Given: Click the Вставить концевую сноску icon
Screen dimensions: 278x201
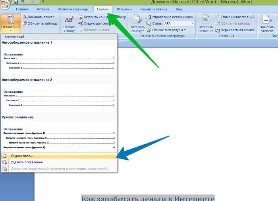Looking at the screenshot, I should click(81, 17).
